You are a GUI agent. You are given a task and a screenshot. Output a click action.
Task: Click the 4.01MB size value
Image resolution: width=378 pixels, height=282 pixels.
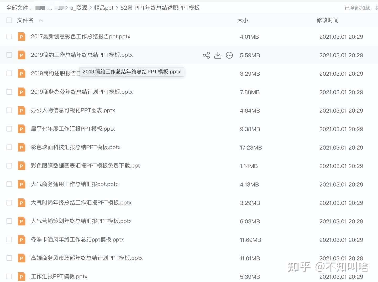(249, 37)
